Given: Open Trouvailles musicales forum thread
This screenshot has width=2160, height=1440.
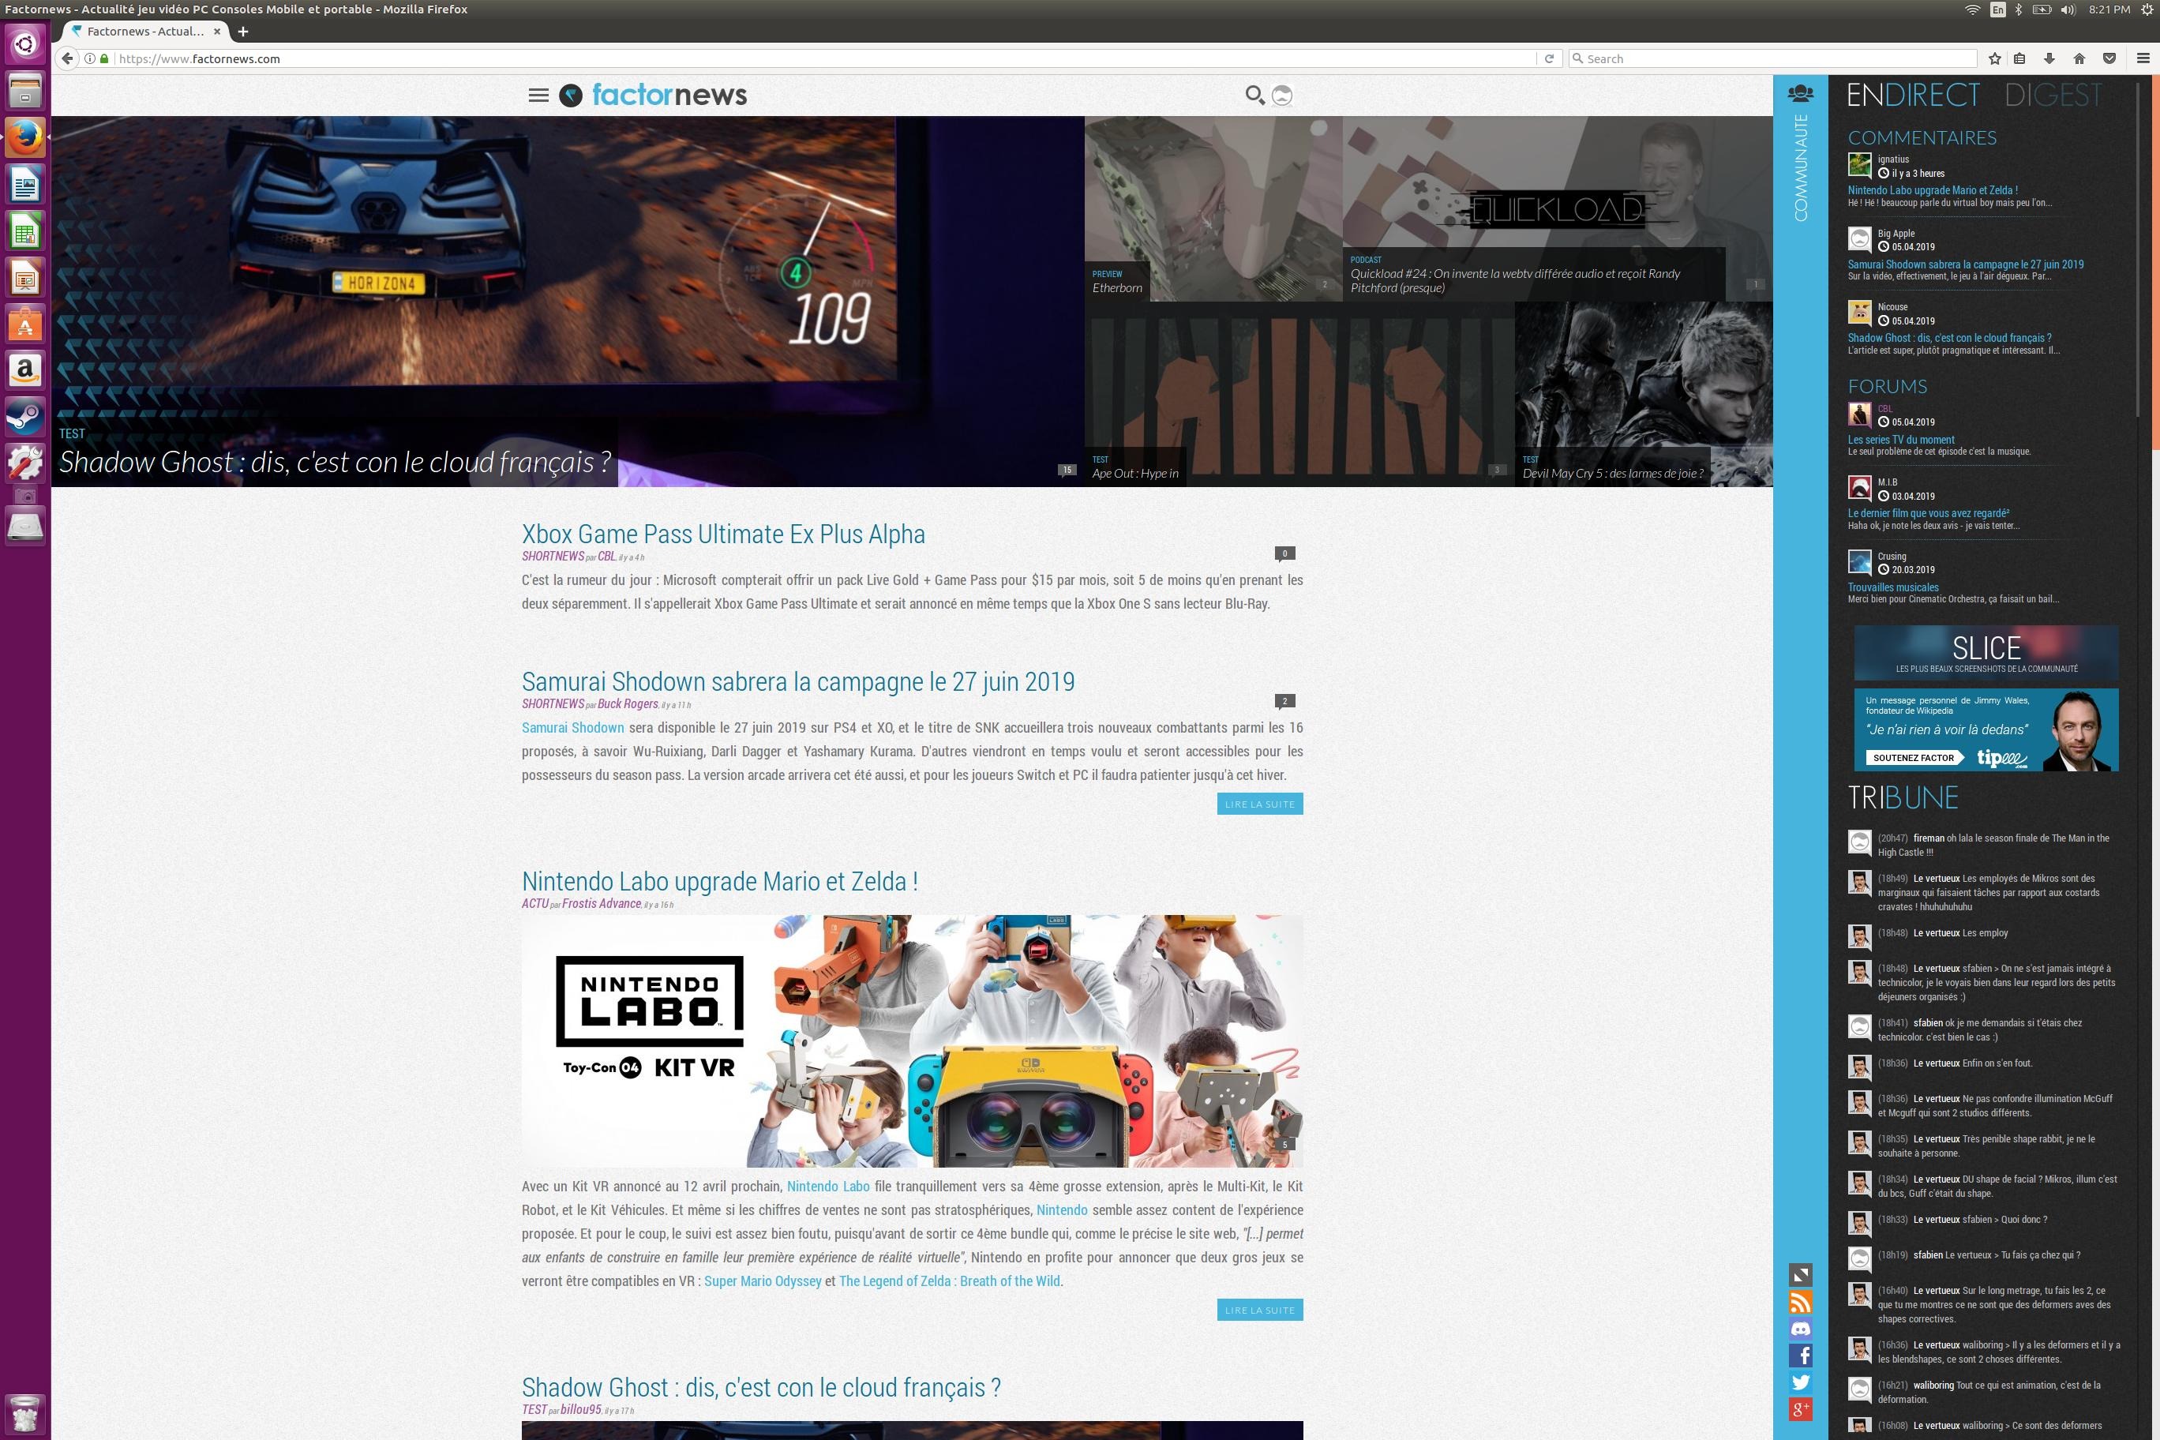Looking at the screenshot, I should pyautogui.click(x=1892, y=587).
